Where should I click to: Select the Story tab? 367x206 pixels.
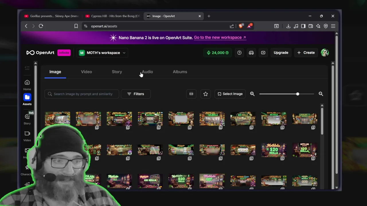(x=117, y=72)
